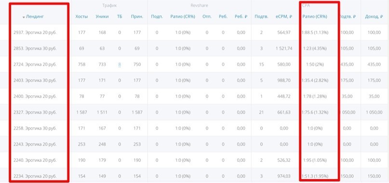Sort by eCPM, ₽ column header
Viewport: 389px width, 183px height.
tap(284, 17)
